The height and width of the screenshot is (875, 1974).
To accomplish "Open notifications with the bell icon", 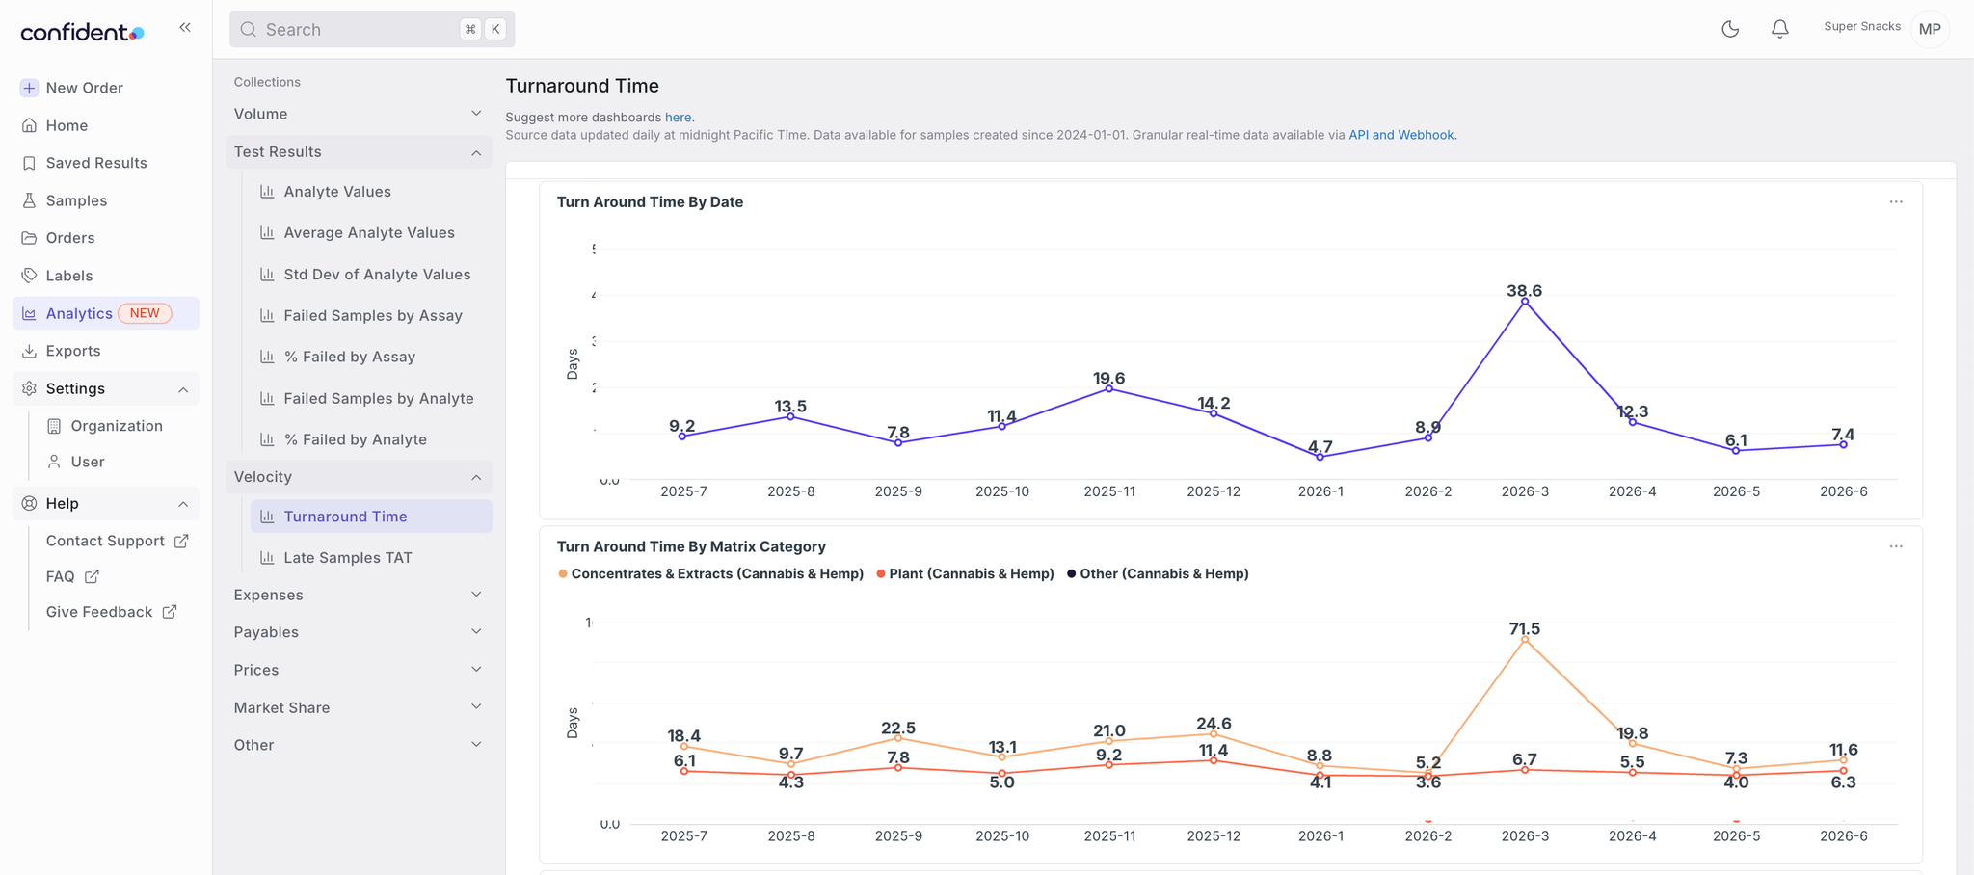I will tap(1780, 29).
